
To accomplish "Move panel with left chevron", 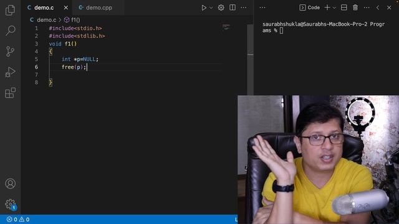I will click(x=378, y=7).
